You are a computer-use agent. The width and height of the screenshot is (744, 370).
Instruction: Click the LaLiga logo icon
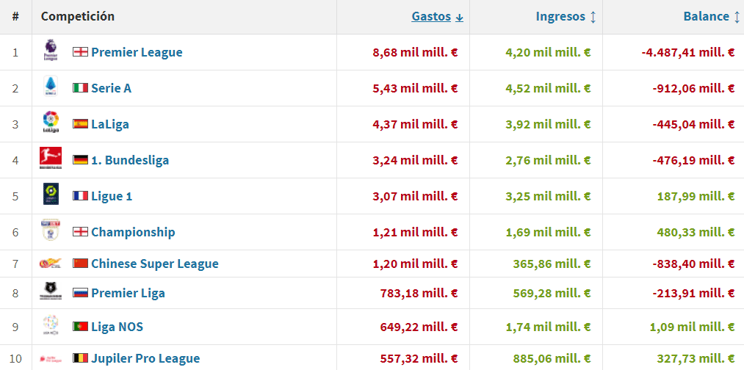coord(51,123)
